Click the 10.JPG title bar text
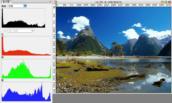 click(x=108, y=2)
